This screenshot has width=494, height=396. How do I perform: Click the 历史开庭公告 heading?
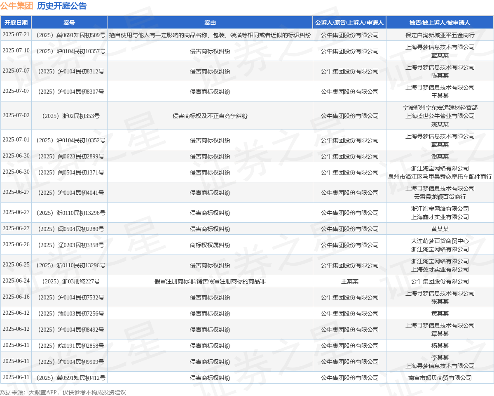62,6
